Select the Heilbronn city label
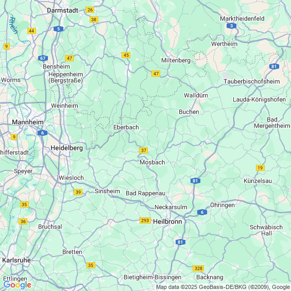The width and height of the screenshot is (291, 291). point(167,221)
